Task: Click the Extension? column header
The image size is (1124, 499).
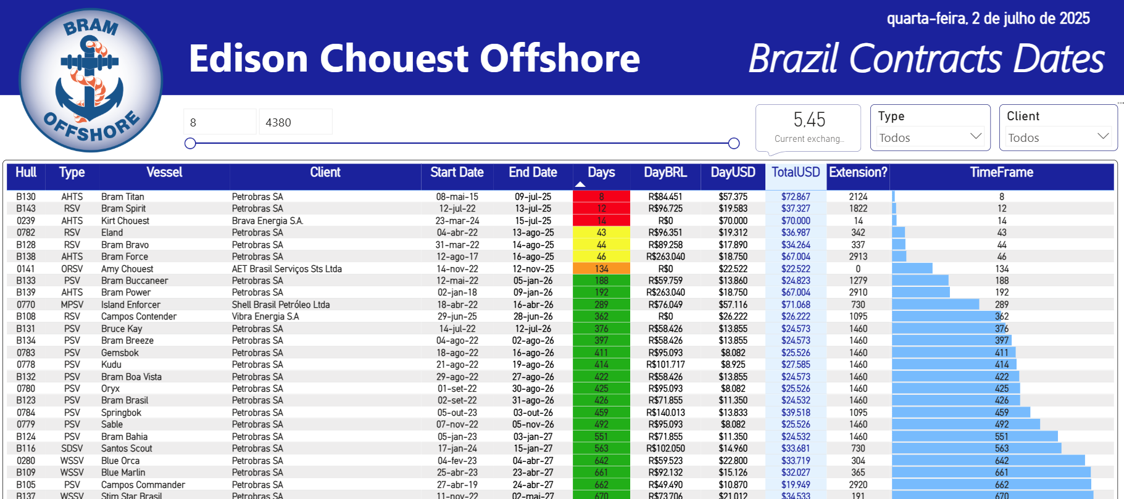Action: [858, 173]
